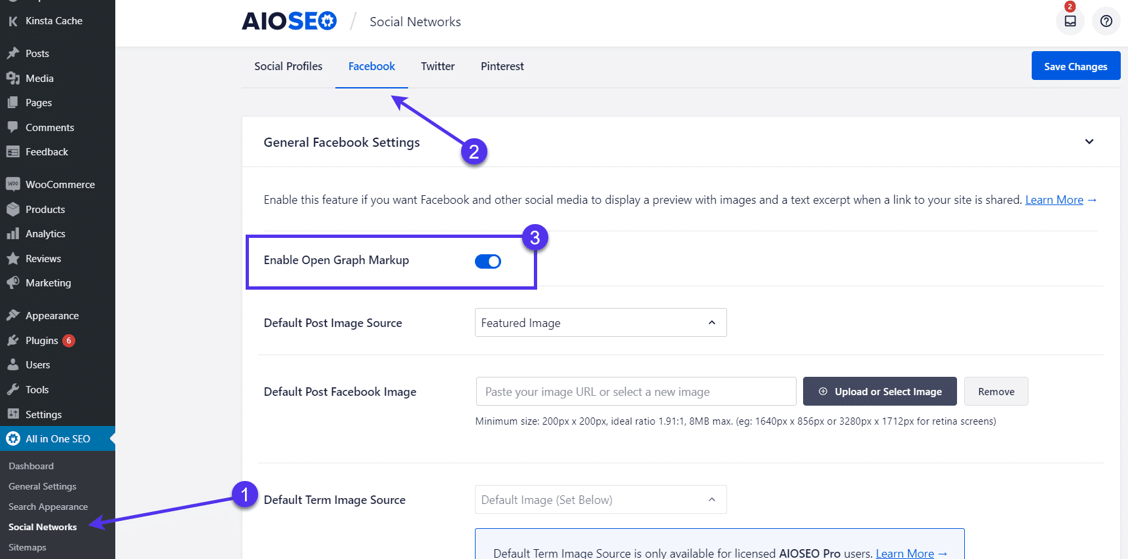Switch to the Twitter tab

click(438, 66)
